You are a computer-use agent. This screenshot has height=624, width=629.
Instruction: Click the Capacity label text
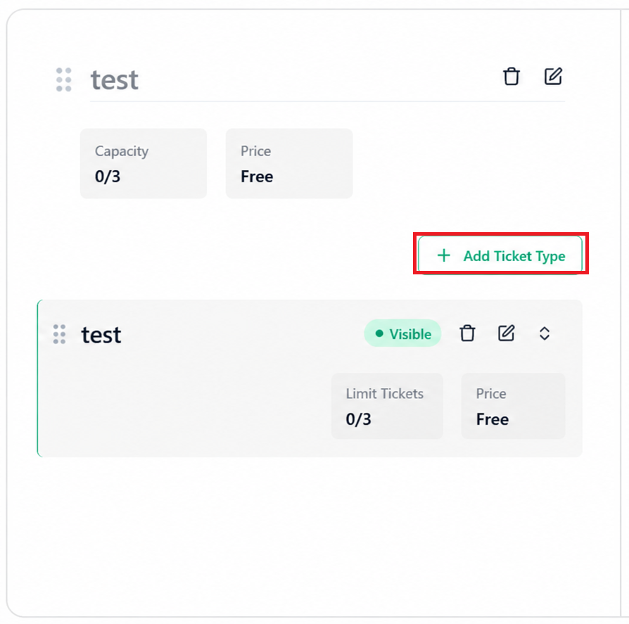click(x=122, y=151)
